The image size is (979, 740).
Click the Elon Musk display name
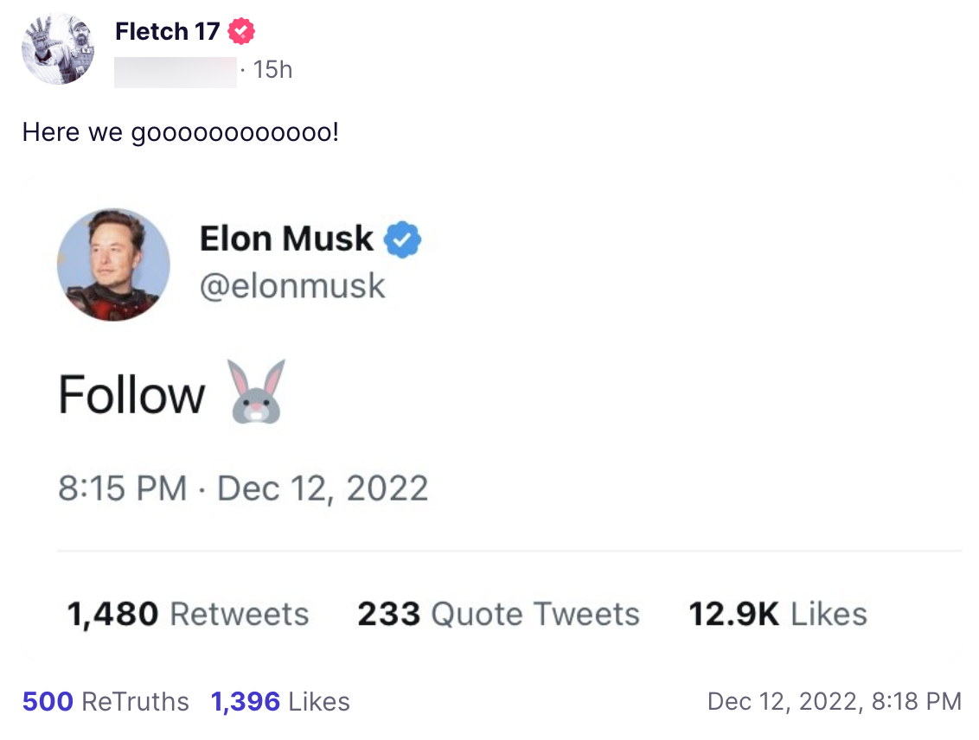click(x=286, y=239)
